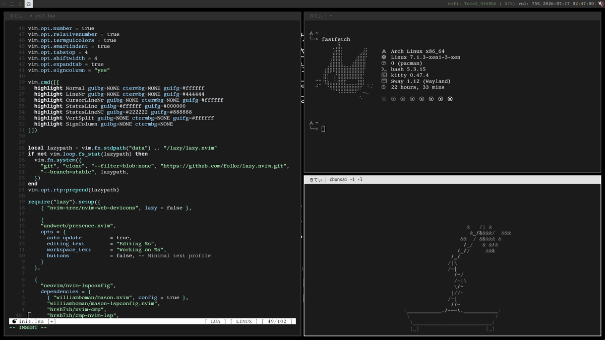Click the shell prompt icon beside bash 5.3.15

point(384,70)
